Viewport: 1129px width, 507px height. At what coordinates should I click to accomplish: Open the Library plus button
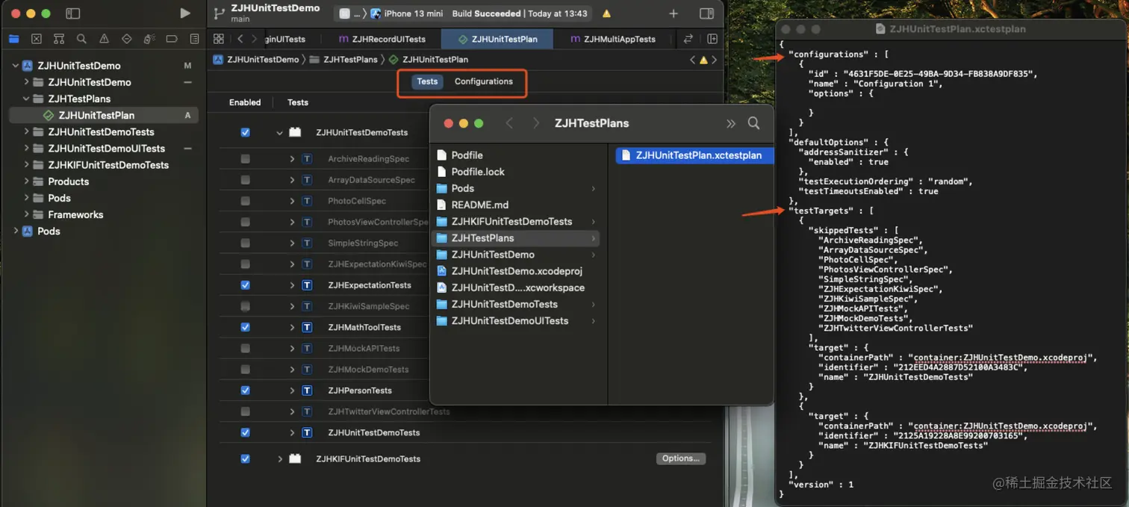[x=674, y=13]
